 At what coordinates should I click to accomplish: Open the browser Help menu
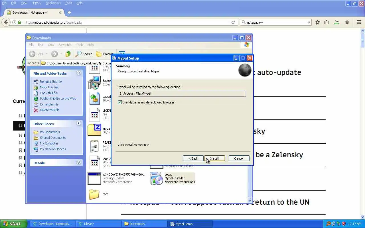click(x=80, y=3)
